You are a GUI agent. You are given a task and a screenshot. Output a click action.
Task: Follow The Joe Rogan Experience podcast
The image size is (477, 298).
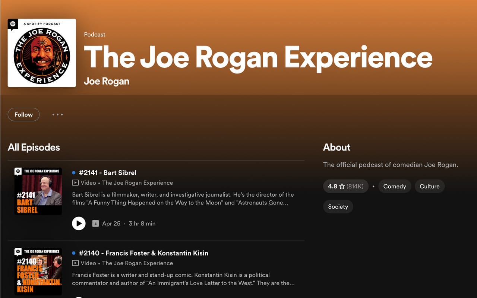point(23,114)
